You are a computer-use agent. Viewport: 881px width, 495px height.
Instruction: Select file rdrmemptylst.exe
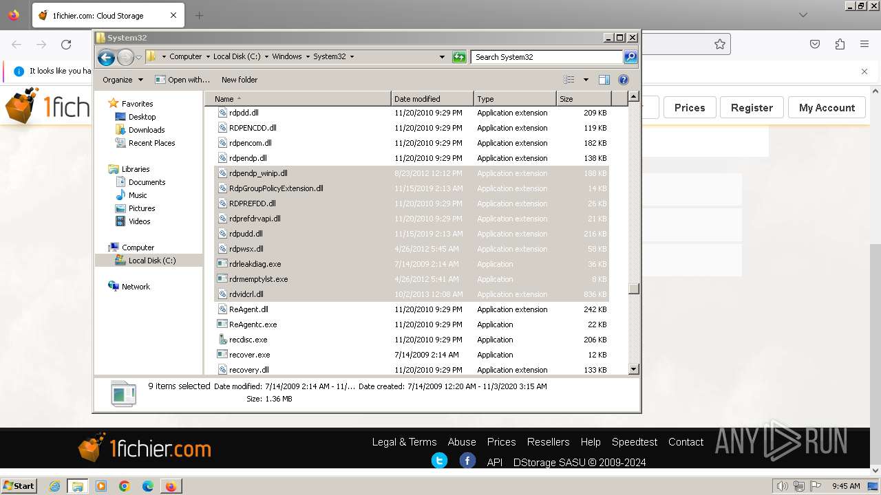pyautogui.click(x=258, y=279)
